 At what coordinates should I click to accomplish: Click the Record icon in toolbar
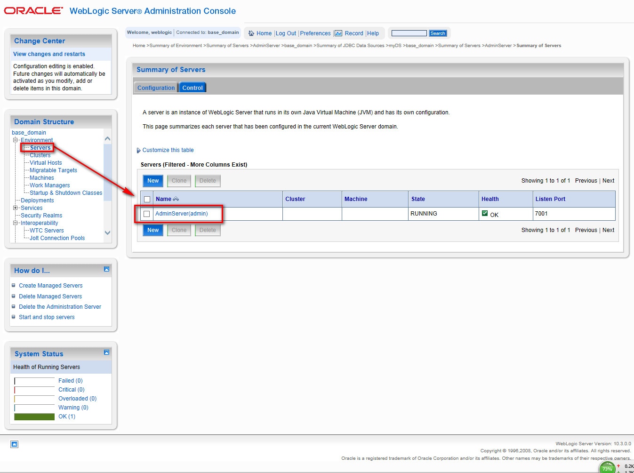(x=338, y=33)
